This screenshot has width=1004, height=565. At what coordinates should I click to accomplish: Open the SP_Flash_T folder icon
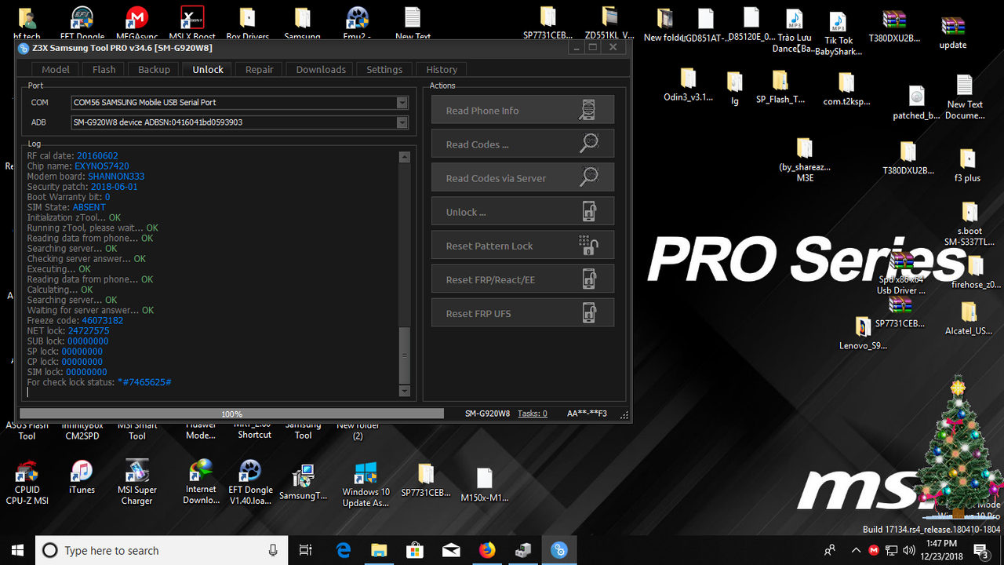coord(780,86)
